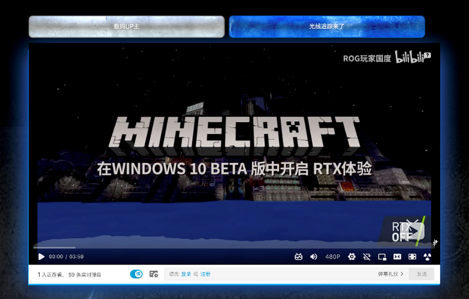Open the 480P quality selector
This screenshot has width=469, height=299.
pyautogui.click(x=333, y=257)
